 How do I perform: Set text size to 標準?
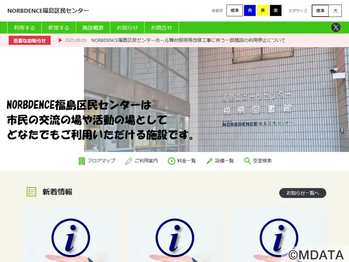click(x=320, y=10)
